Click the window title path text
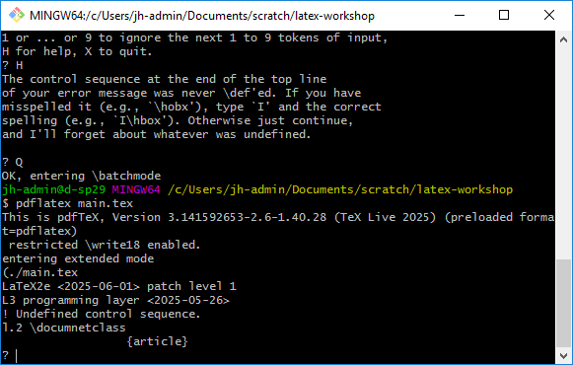 202,16
